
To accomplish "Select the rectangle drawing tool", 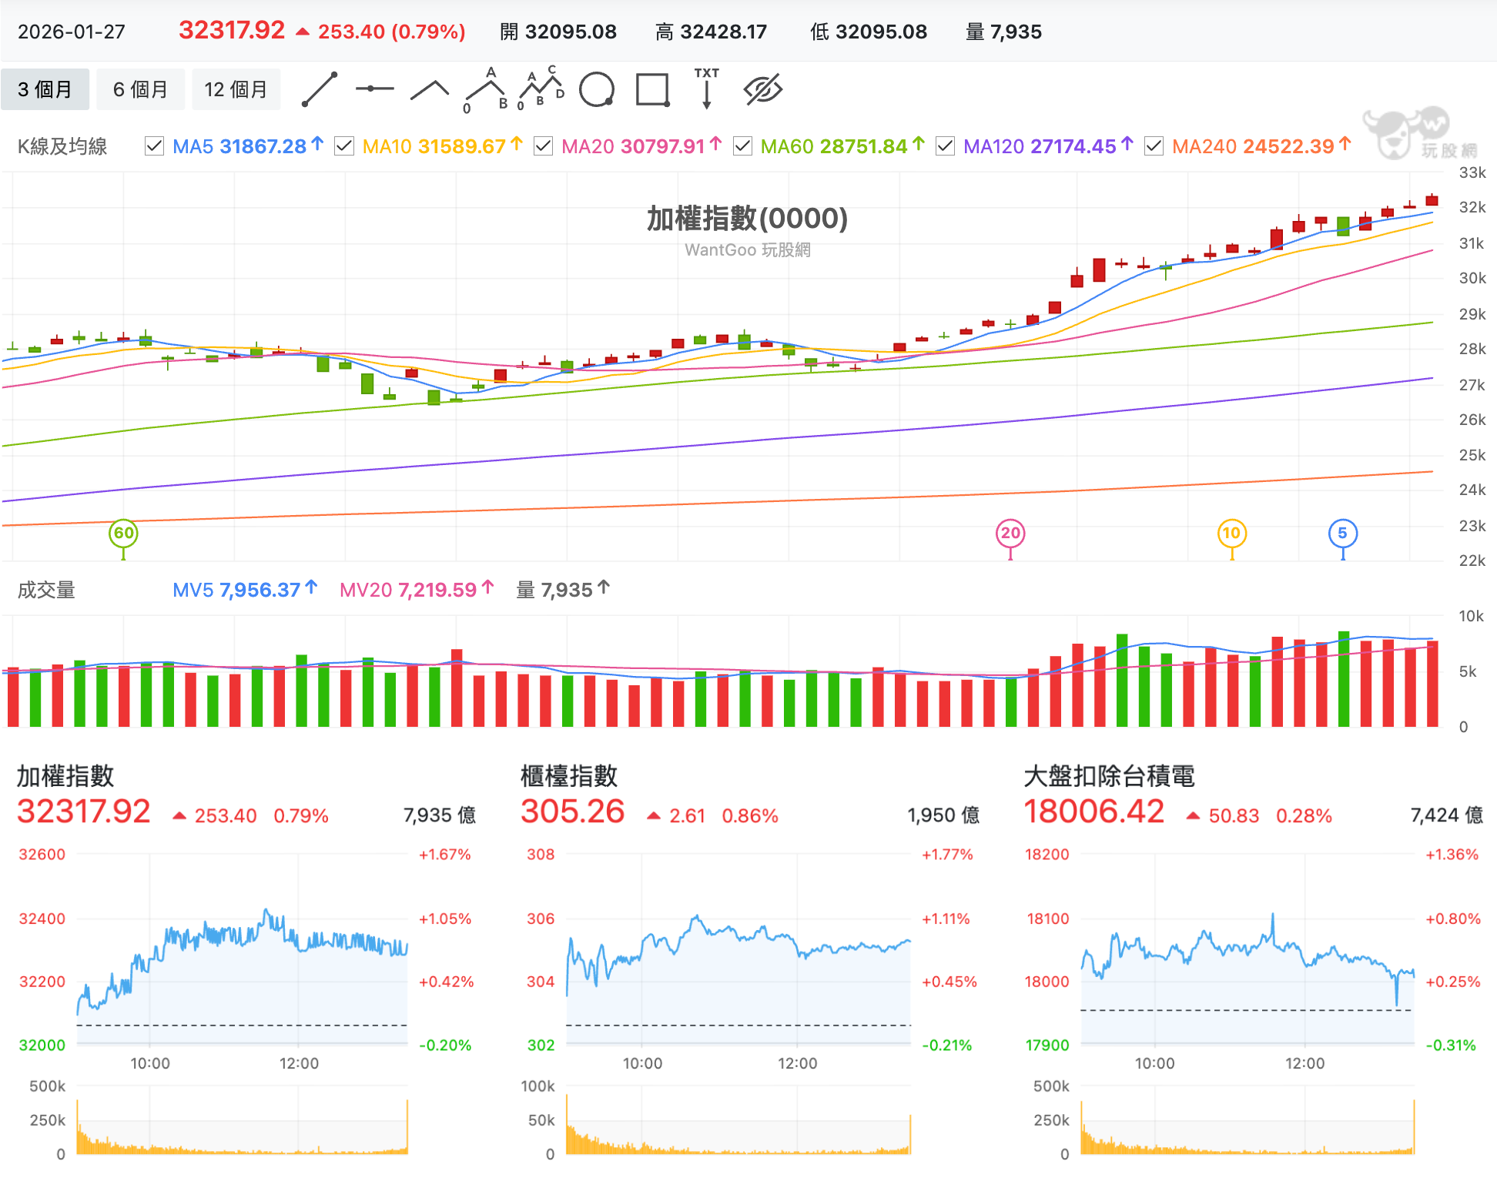I will 652,89.
